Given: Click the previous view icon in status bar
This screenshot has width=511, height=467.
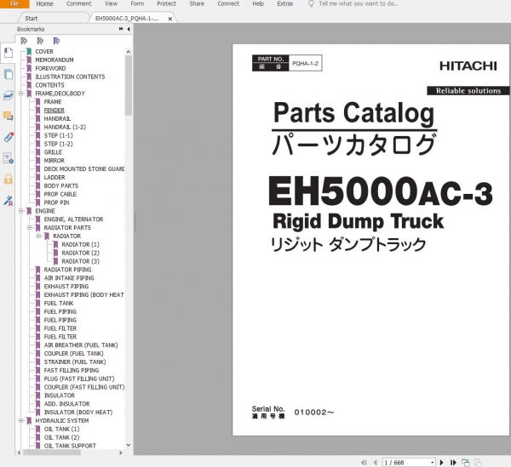Looking at the screenshot, I should pos(466,463).
